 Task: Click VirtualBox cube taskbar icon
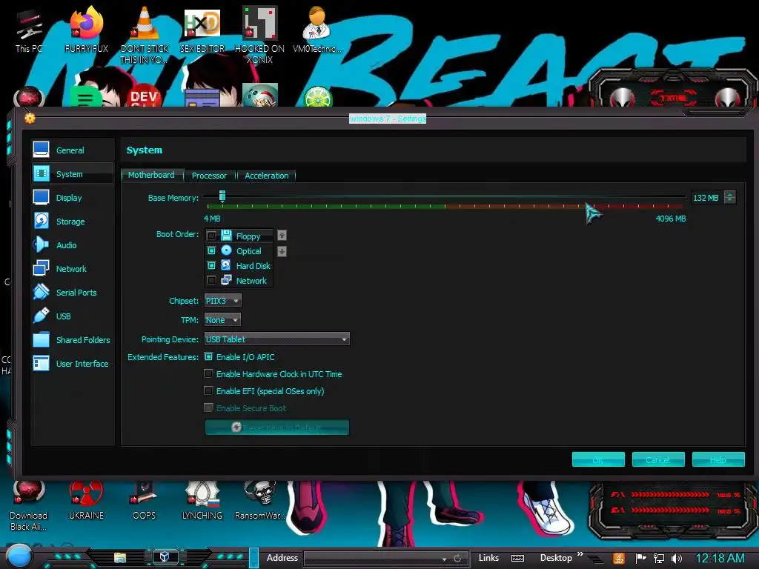pyautogui.click(x=164, y=557)
